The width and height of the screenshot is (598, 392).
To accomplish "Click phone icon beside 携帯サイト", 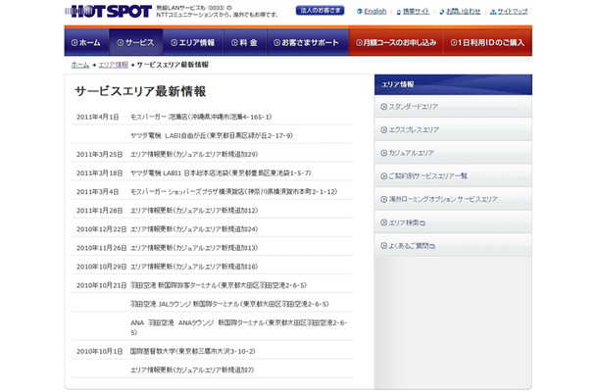I will click(x=399, y=12).
